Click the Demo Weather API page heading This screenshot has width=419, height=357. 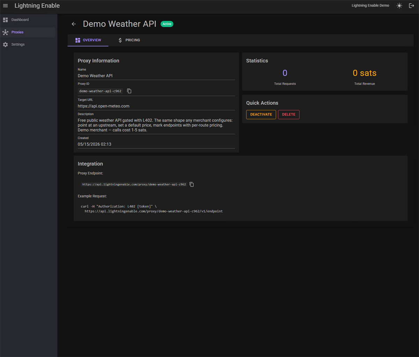pos(120,24)
